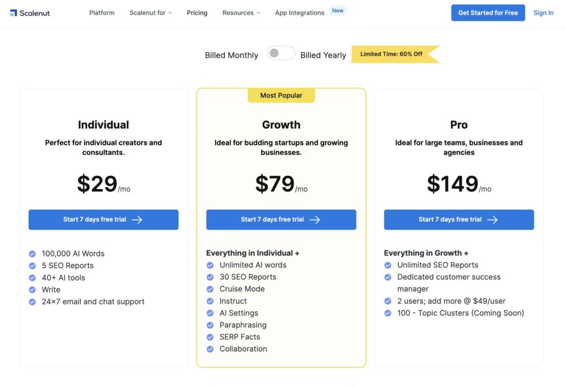
Task: Click checkmark icon beside 100,000 AI Words
Action: 33,254
